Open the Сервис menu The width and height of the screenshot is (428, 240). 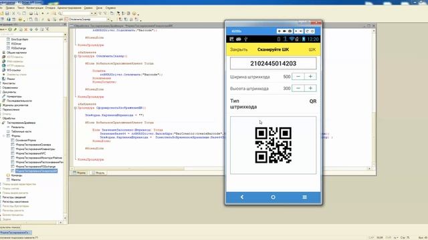click(x=88, y=8)
